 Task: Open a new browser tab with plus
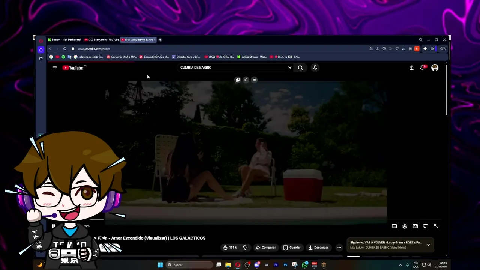pos(160,40)
